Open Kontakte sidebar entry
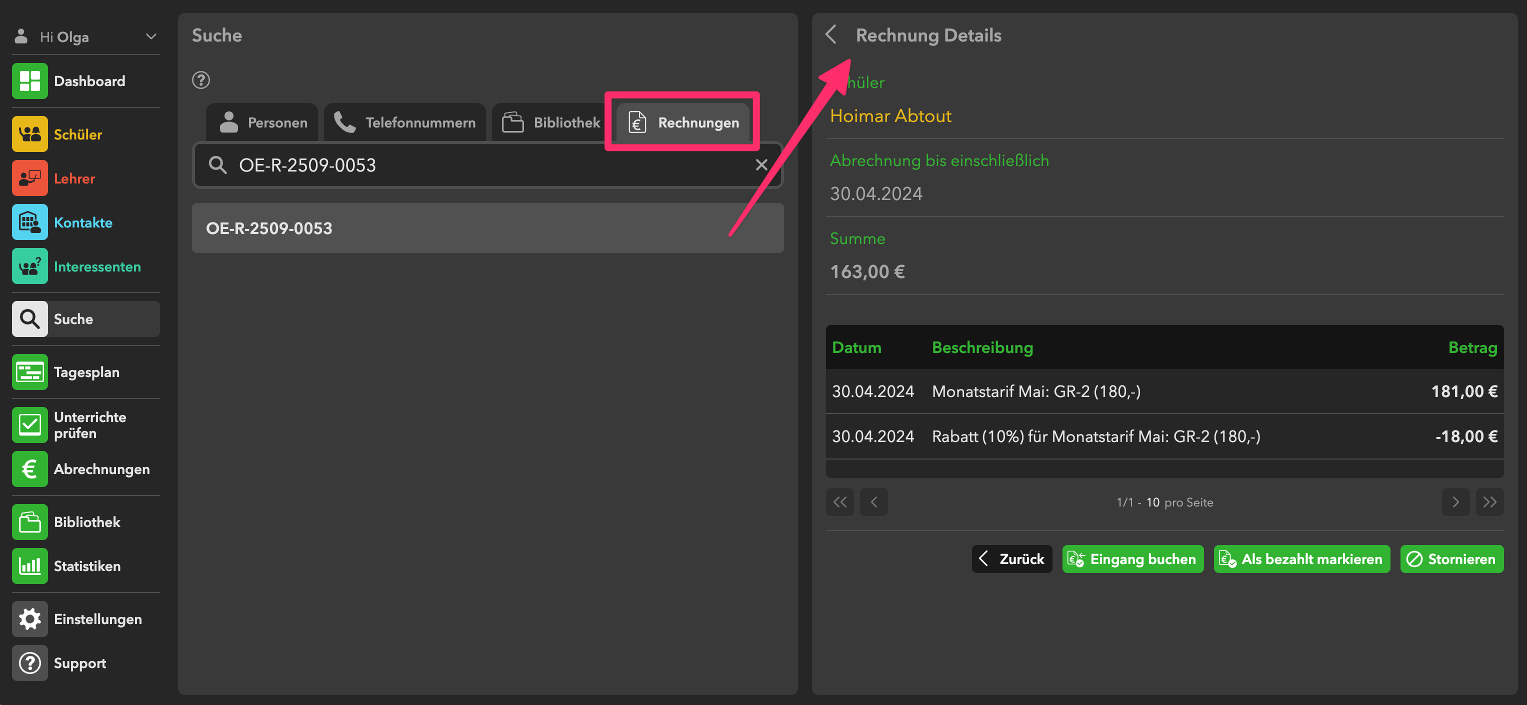 point(82,223)
